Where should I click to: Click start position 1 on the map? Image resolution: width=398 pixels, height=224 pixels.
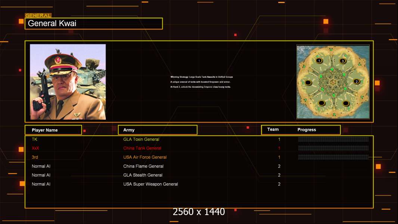pyautogui.click(x=319, y=61)
